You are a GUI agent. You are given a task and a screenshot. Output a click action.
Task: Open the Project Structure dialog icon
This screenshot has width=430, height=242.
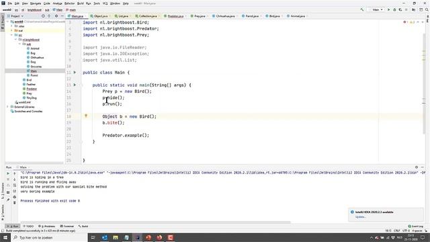[414, 9]
